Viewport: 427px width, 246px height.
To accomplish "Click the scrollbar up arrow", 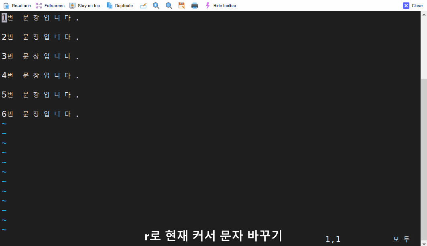I will click(x=424, y=15).
